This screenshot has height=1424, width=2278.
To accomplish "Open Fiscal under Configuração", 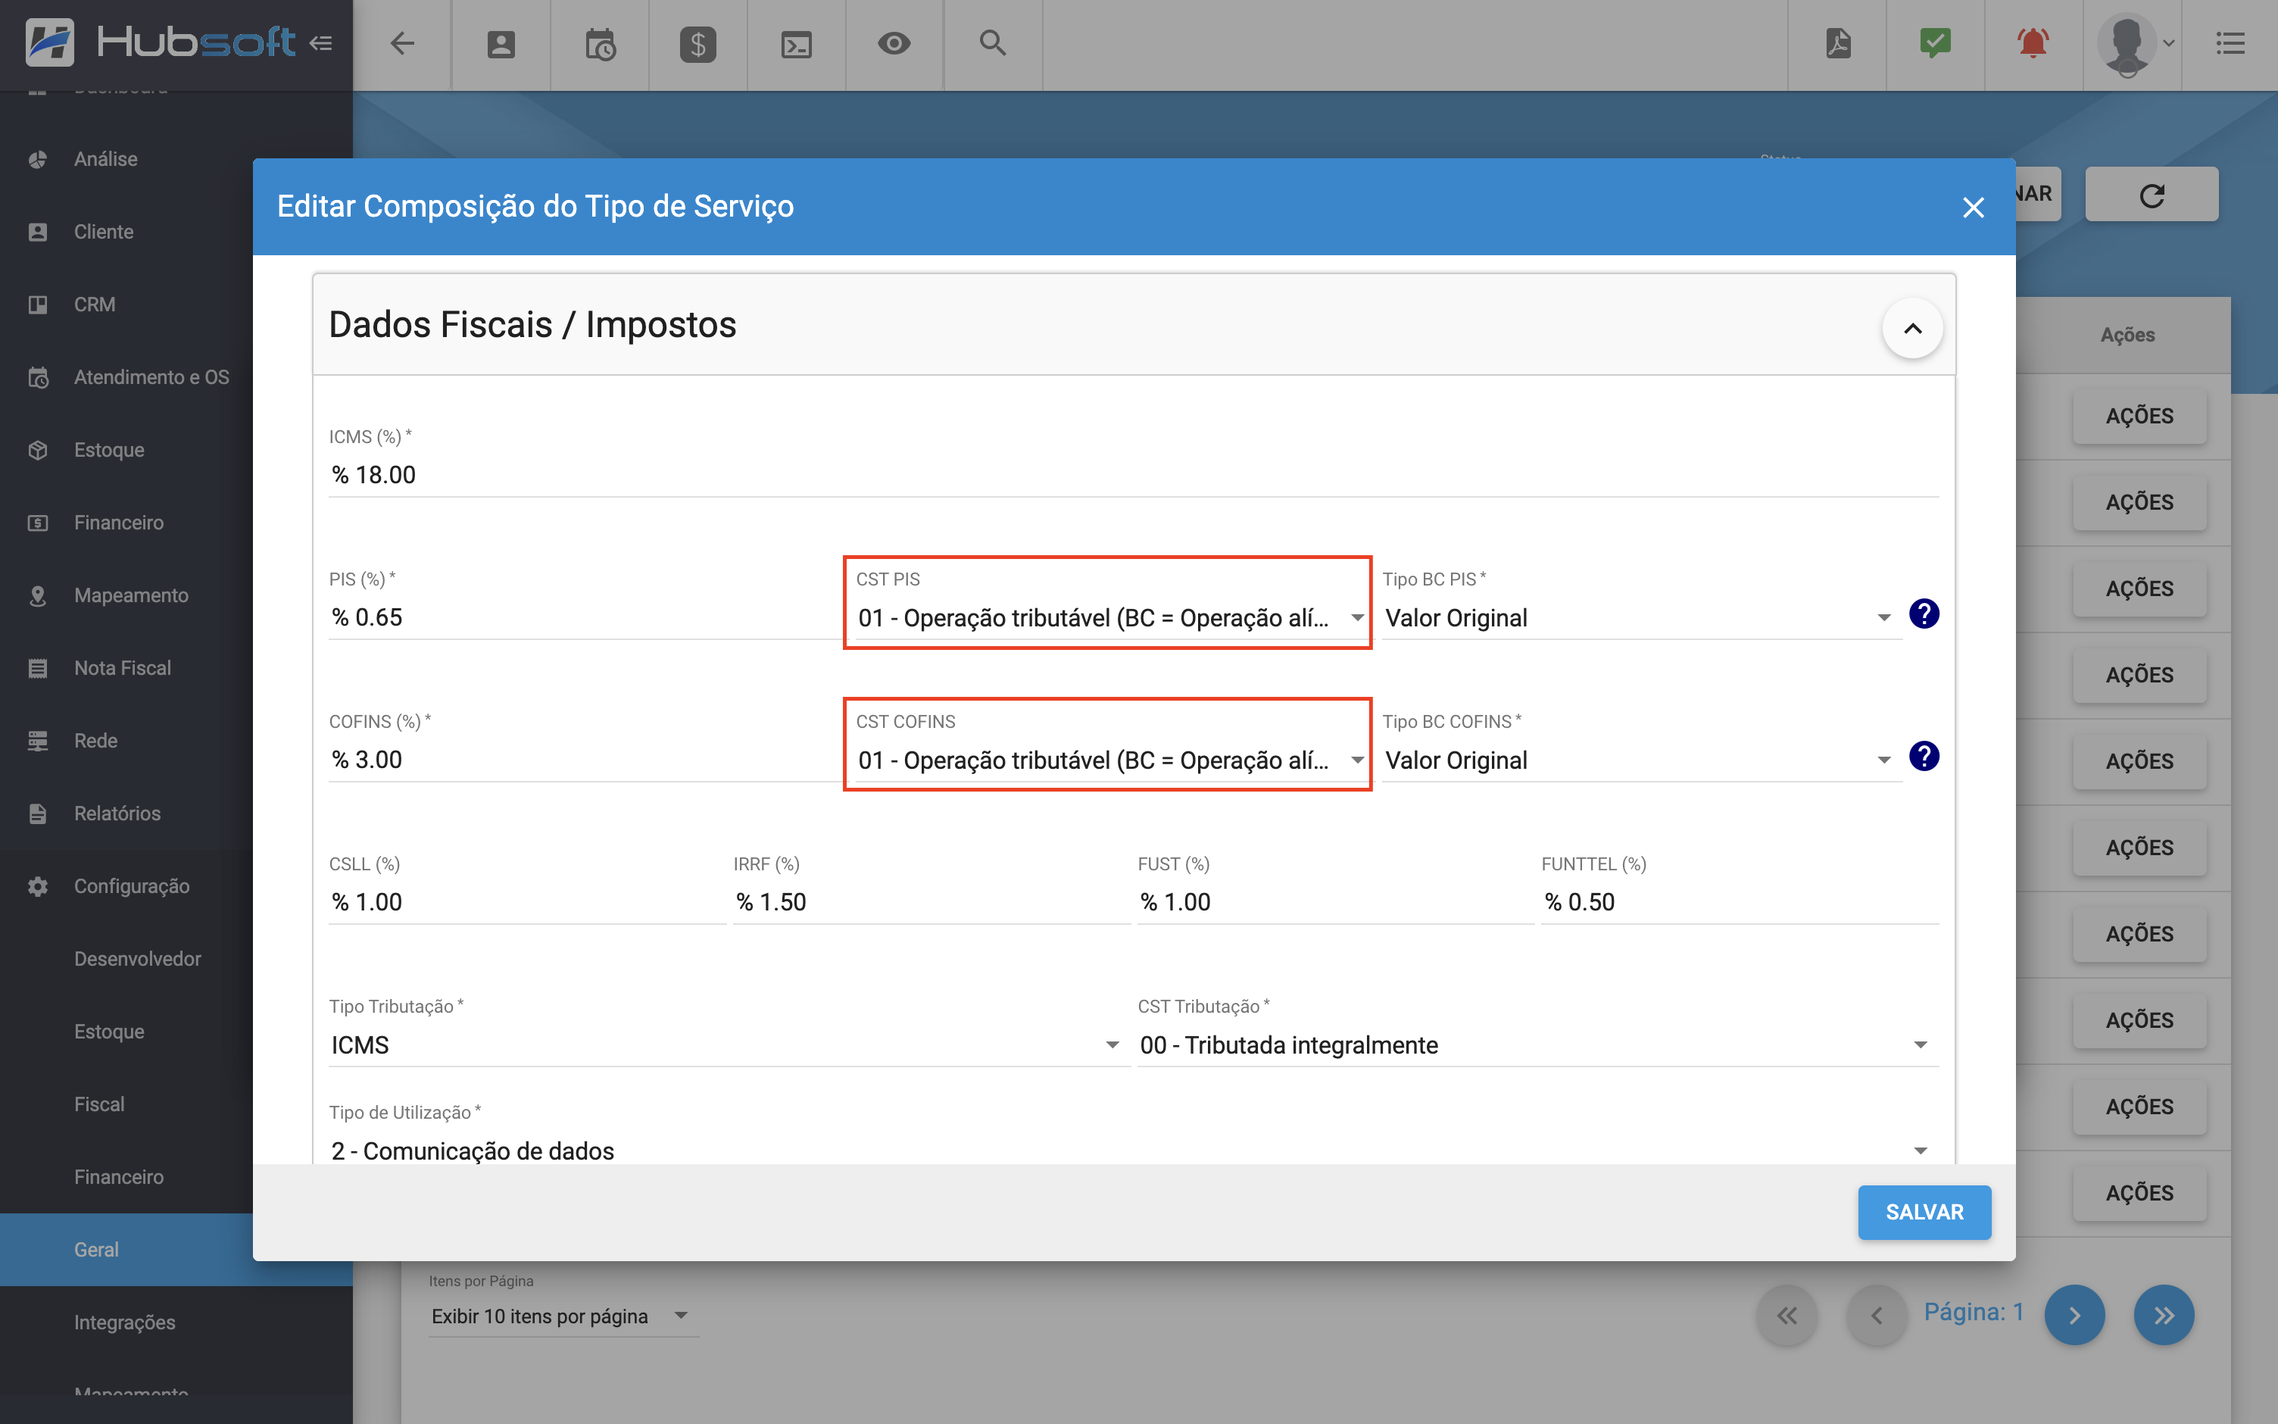I will pyautogui.click(x=99, y=1104).
